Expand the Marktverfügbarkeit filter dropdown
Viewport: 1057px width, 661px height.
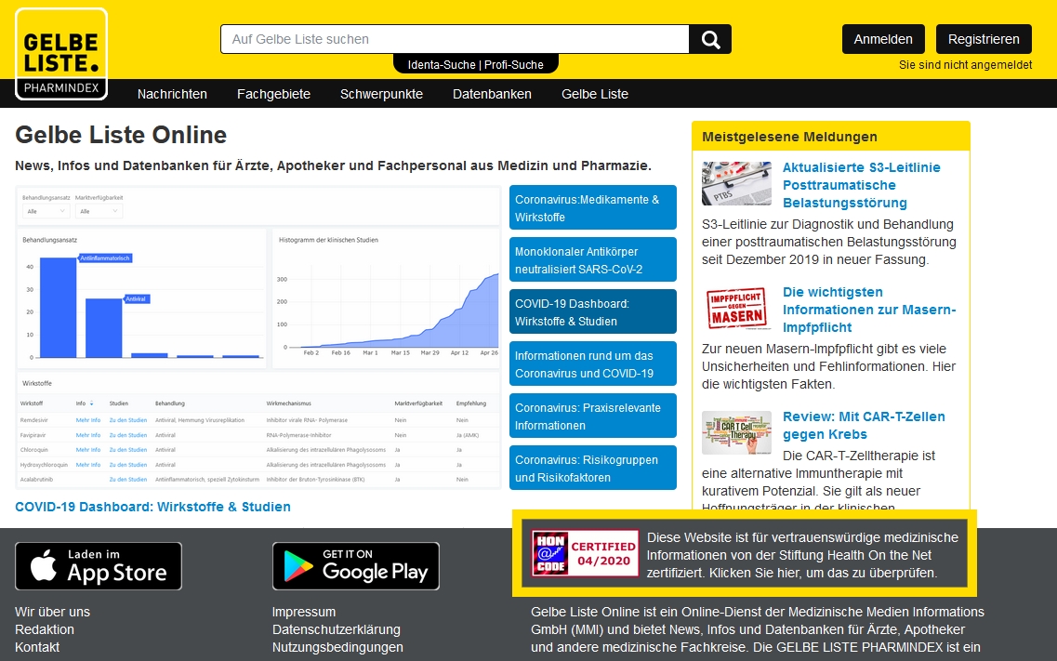click(98, 211)
